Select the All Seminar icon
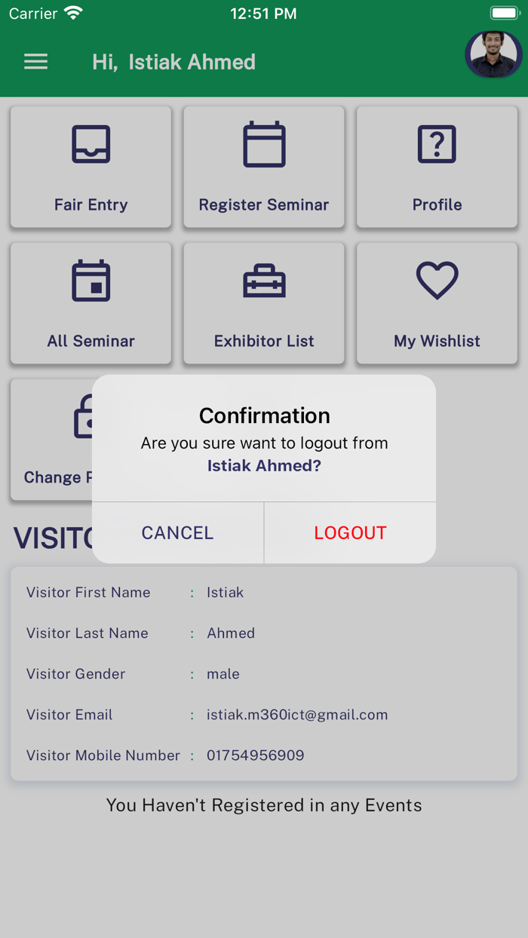This screenshot has width=528, height=938. 91,280
